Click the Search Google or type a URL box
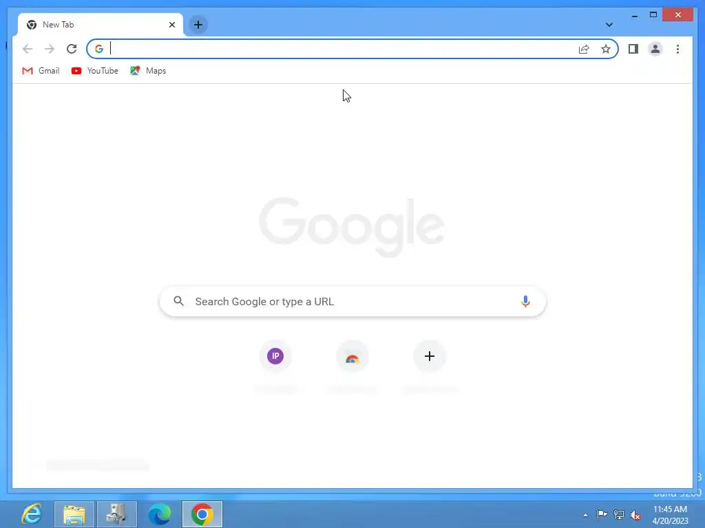This screenshot has height=528, width=705. click(x=353, y=301)
